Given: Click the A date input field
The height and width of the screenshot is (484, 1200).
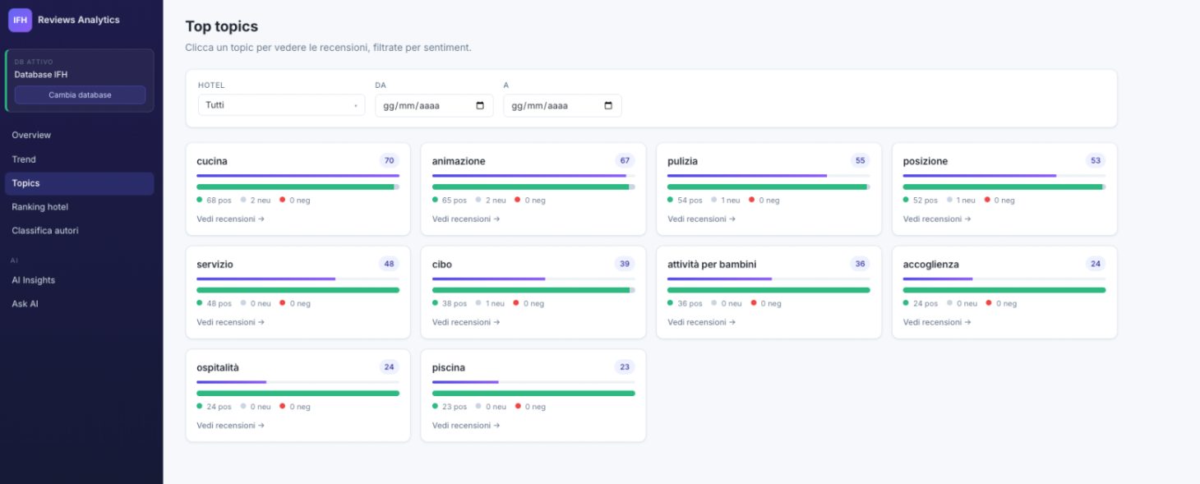Looking at the screenshot, I should coord(562,105).
